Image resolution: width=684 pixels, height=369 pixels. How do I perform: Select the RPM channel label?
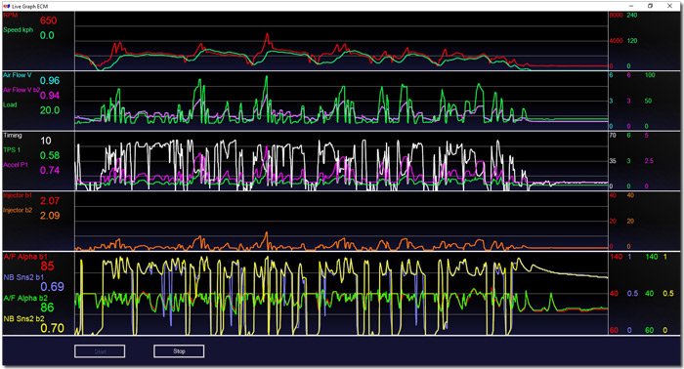coord(11,16)
